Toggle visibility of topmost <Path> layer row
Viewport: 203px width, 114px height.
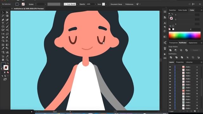(x=170, y=67)
